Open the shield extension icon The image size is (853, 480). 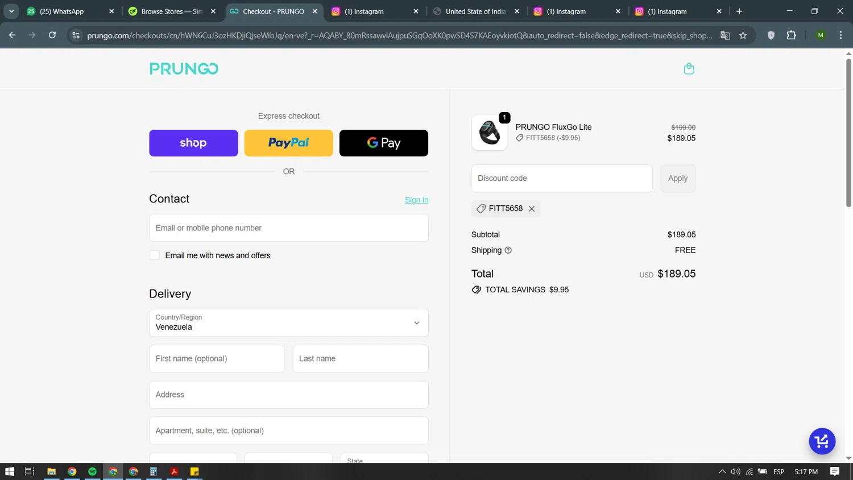pyautogui.click(x=771, y=35)
